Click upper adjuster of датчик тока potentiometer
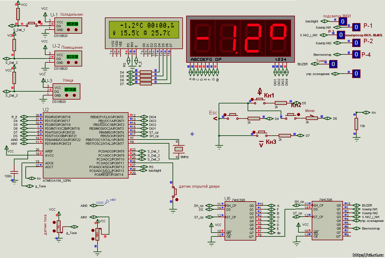The image size is (385, 258). point(54,222)
